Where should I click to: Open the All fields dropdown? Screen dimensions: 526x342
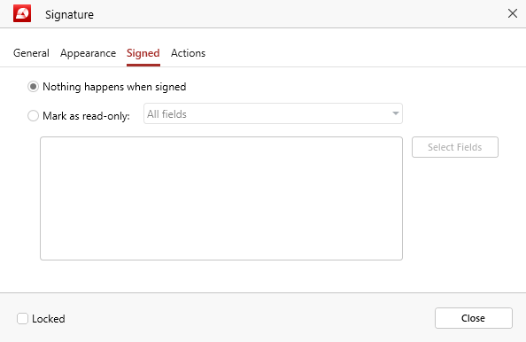pos(273,113)
